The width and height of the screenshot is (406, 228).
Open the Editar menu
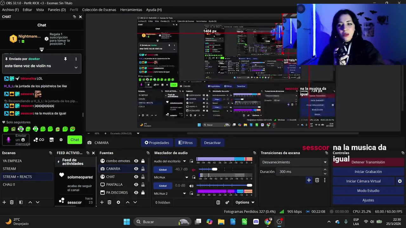coord(27,10)
